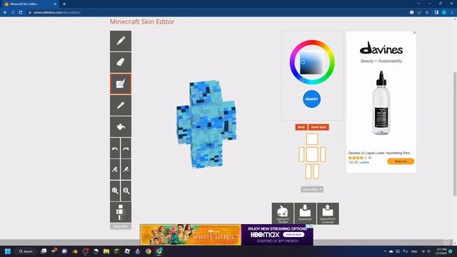Screen dimensions: 457x257
Task: Open the Davines product ad image
Action: point(381,103)
